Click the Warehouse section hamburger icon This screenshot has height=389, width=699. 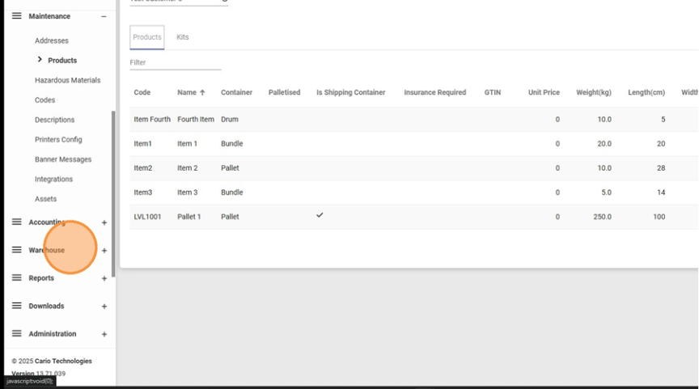pyautogui.click(x=16, y=250)
